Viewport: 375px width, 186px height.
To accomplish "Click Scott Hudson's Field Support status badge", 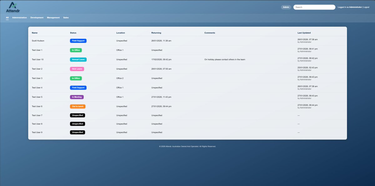I will 78,41.
